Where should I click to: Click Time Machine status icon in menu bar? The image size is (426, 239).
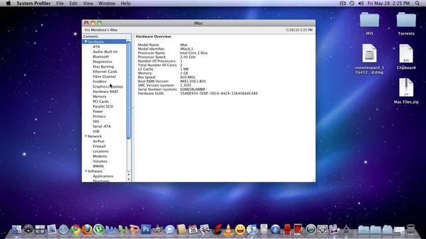pyautogui.click(x=352, y=3)
